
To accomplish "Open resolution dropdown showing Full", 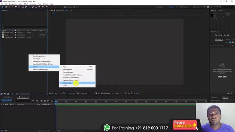I will pos(90,93).
